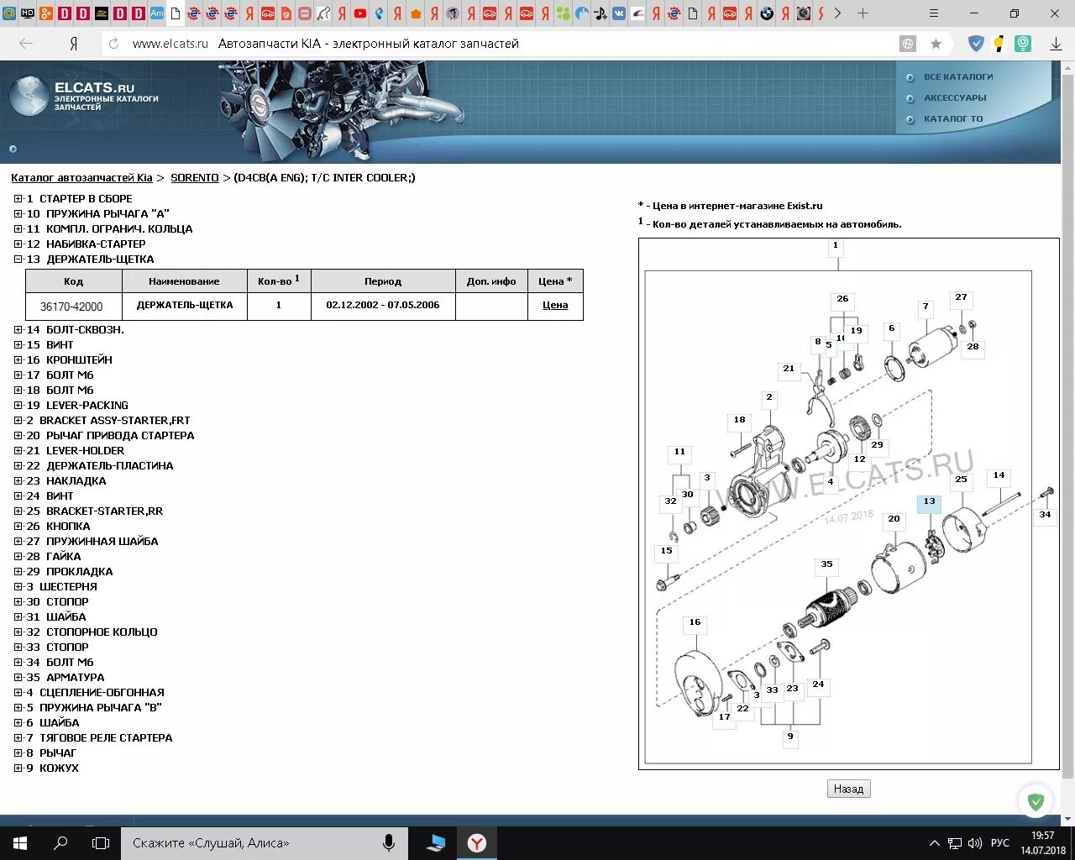Click callout 25 in the diagram
This screenshot has height=860, width=1075.
(x=961, y=480)
